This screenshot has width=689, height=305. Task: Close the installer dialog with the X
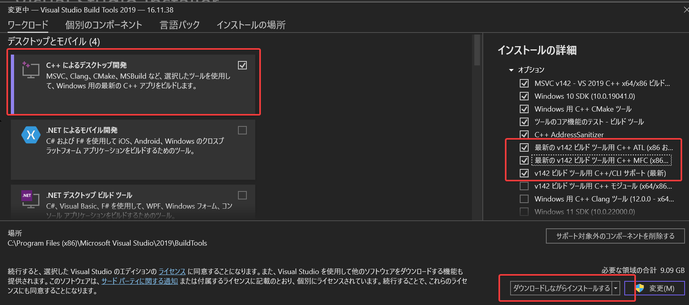(x=686, y=10)
